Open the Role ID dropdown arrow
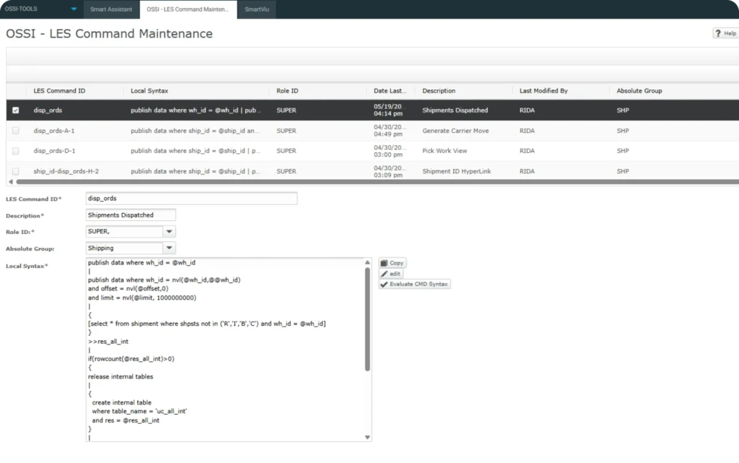This screenshot has width=739, height=463. (x=169, y=231)
